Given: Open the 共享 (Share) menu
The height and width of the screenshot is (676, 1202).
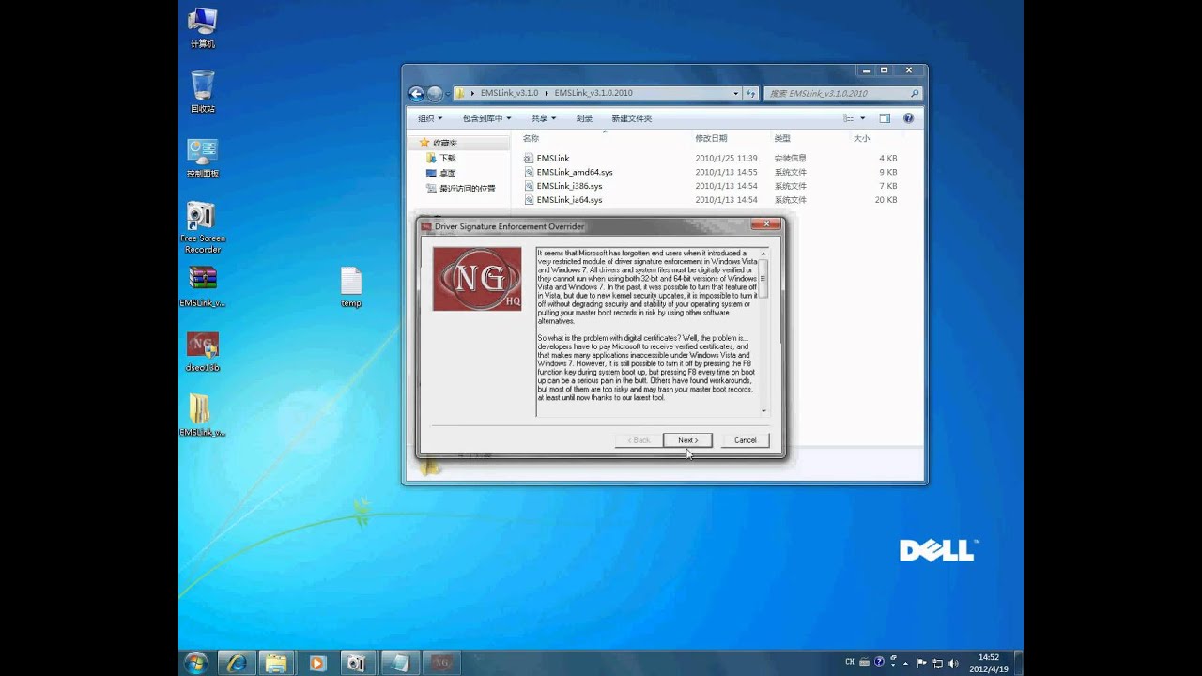Looking at the screenshot, I should (x=543, y=118).
